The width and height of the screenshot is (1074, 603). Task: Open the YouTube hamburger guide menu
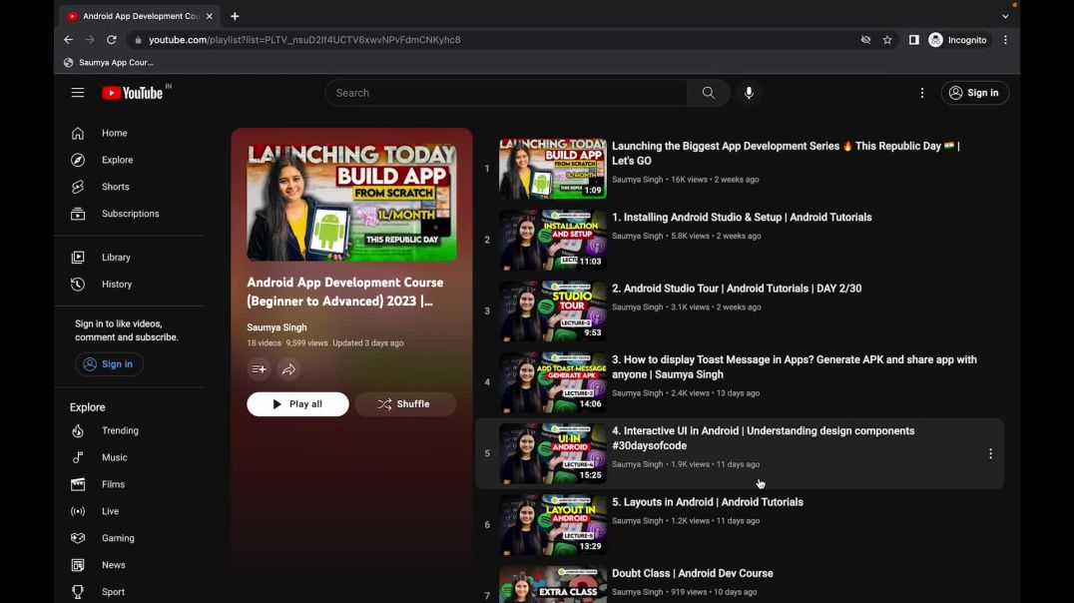click(78, 93)
